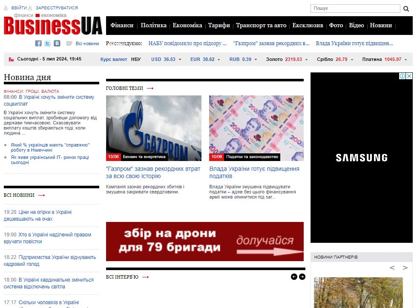Click the ad info icon on Samsung banner
This screenshot has height=308, width=417.
pyautogui.click(x=402, y=76)
